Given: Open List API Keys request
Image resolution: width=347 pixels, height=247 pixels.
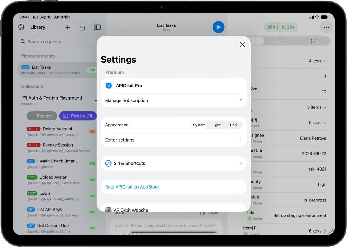Looking at the screenshot, I should (x=61, y=212).
